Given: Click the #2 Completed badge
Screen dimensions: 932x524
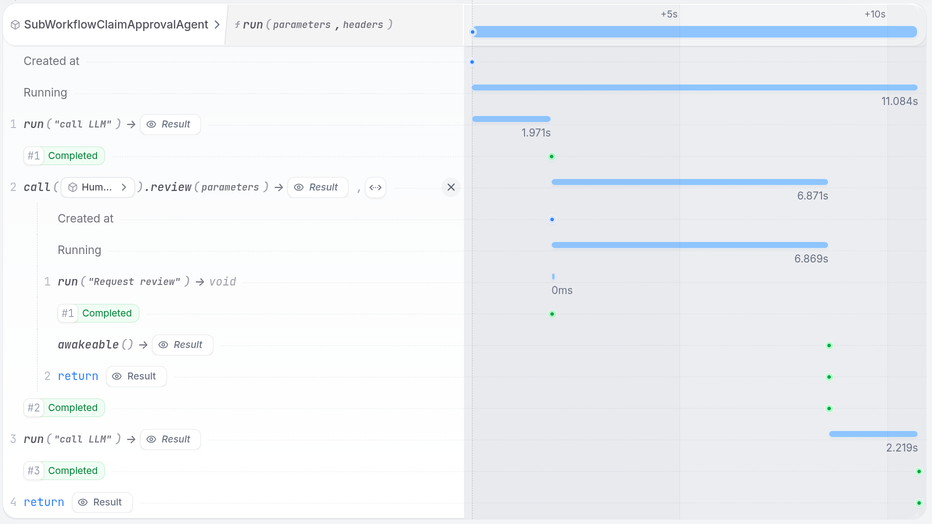Looking at the screenshot, I should click(x=64, y=408).
